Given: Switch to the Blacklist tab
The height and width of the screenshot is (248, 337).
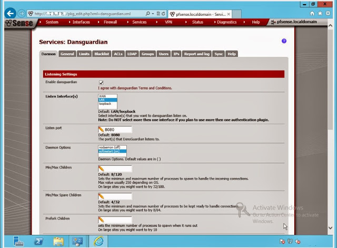Looking at the screenshot, I should [x=102, y=54].
